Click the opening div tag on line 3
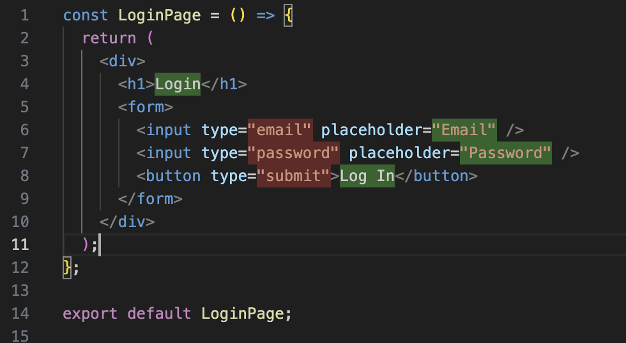Screen dimensions: 626x343 pyautogui.click(x=123, y=61)
